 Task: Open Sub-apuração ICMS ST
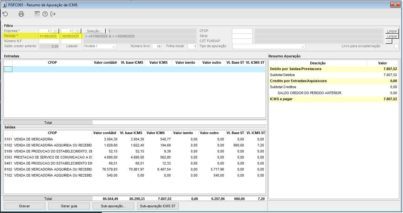point(158,206)
